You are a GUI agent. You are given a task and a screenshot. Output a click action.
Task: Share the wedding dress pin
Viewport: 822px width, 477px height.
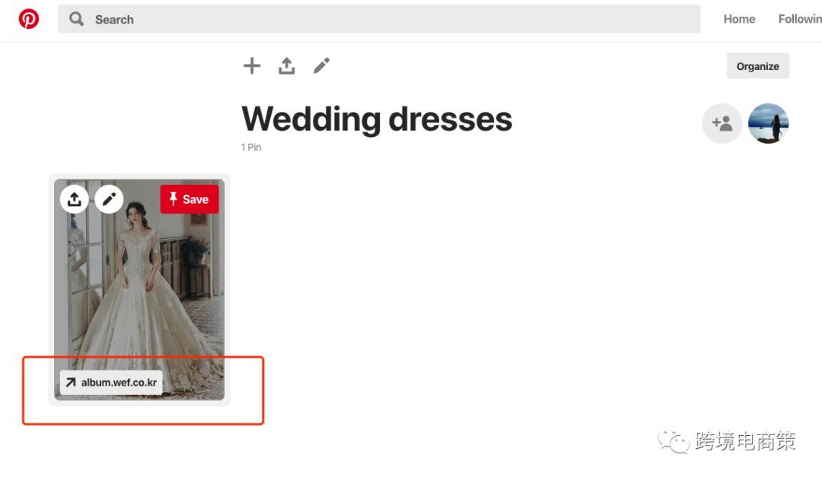75,199
